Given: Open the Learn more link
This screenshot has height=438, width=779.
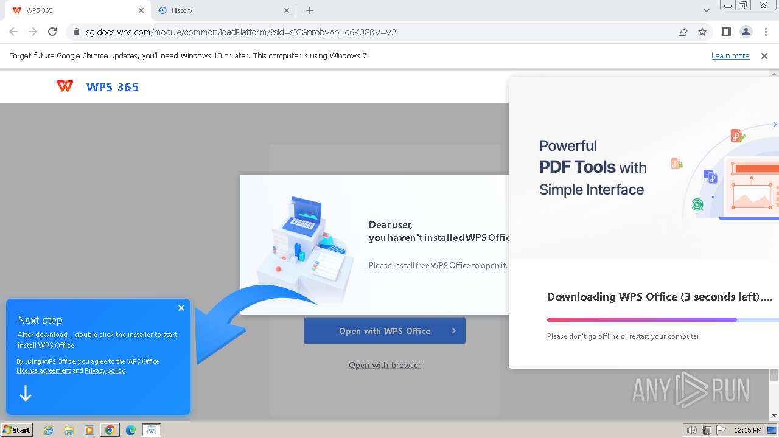Looking at the screenshot, I should click(x=730, y=56).
